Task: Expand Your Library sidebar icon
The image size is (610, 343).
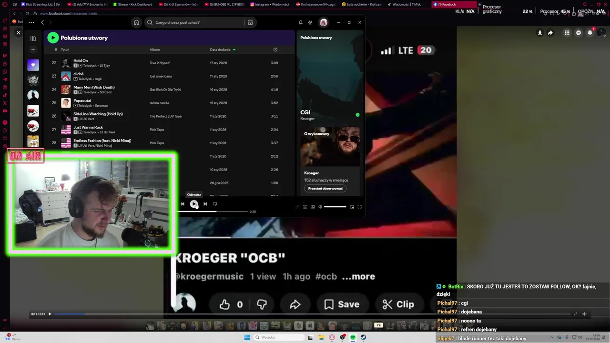Action: click(x=33, y=39)
